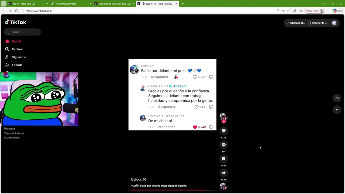Click the 2434 saved count

[x=223, y=165]
